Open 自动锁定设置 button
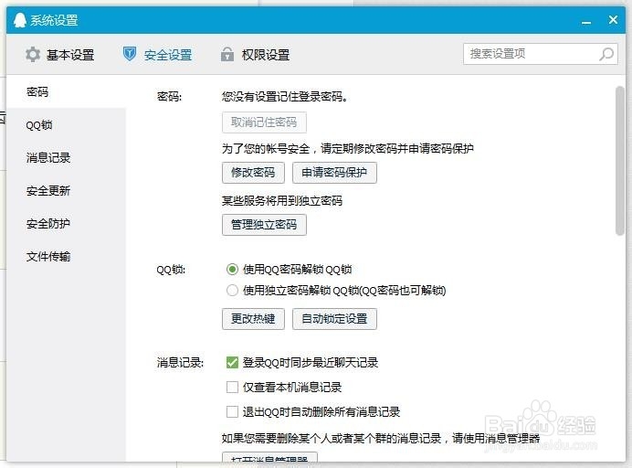The height and width of the screenshot is (468, 632). [334, 319]
